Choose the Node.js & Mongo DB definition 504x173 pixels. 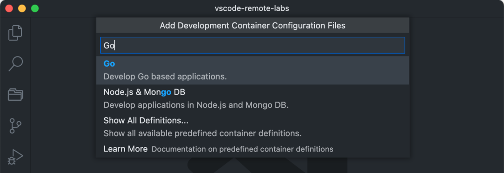[x=252, y=98]
